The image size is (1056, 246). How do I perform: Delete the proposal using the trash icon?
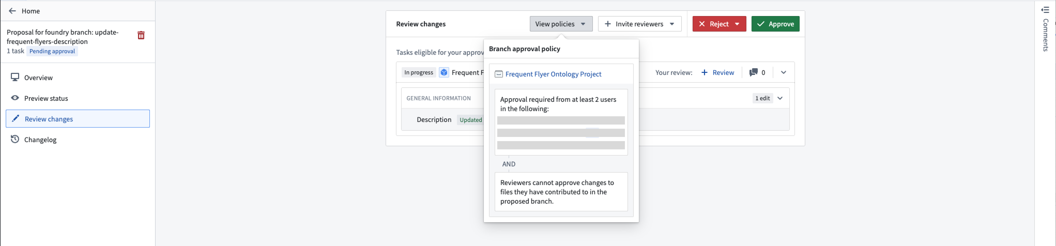[141, 35]
